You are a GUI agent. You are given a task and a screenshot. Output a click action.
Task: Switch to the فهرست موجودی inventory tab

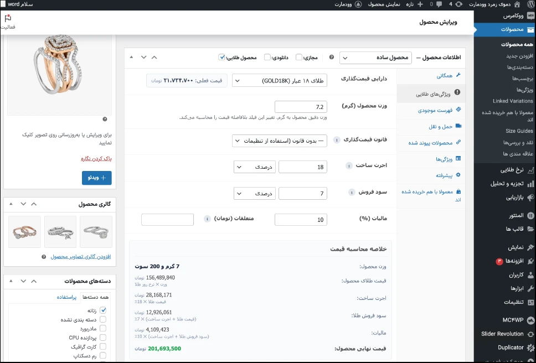pos(431,110)
